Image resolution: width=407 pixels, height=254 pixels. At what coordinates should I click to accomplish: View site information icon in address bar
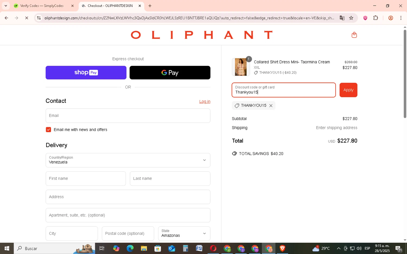39,18
